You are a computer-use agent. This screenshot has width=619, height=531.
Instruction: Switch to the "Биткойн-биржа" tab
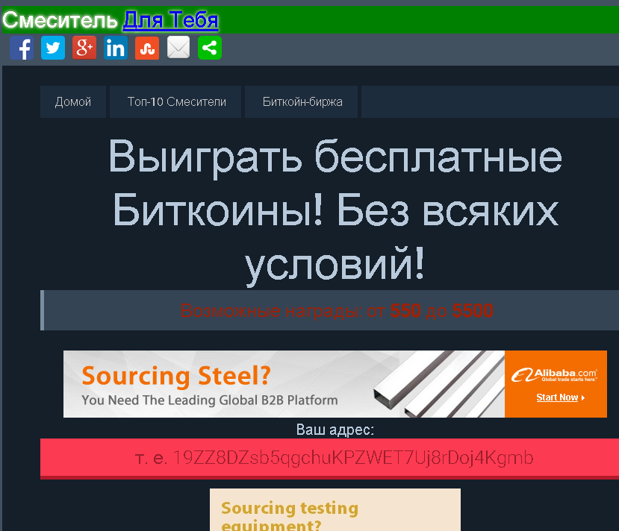[302, 102]
